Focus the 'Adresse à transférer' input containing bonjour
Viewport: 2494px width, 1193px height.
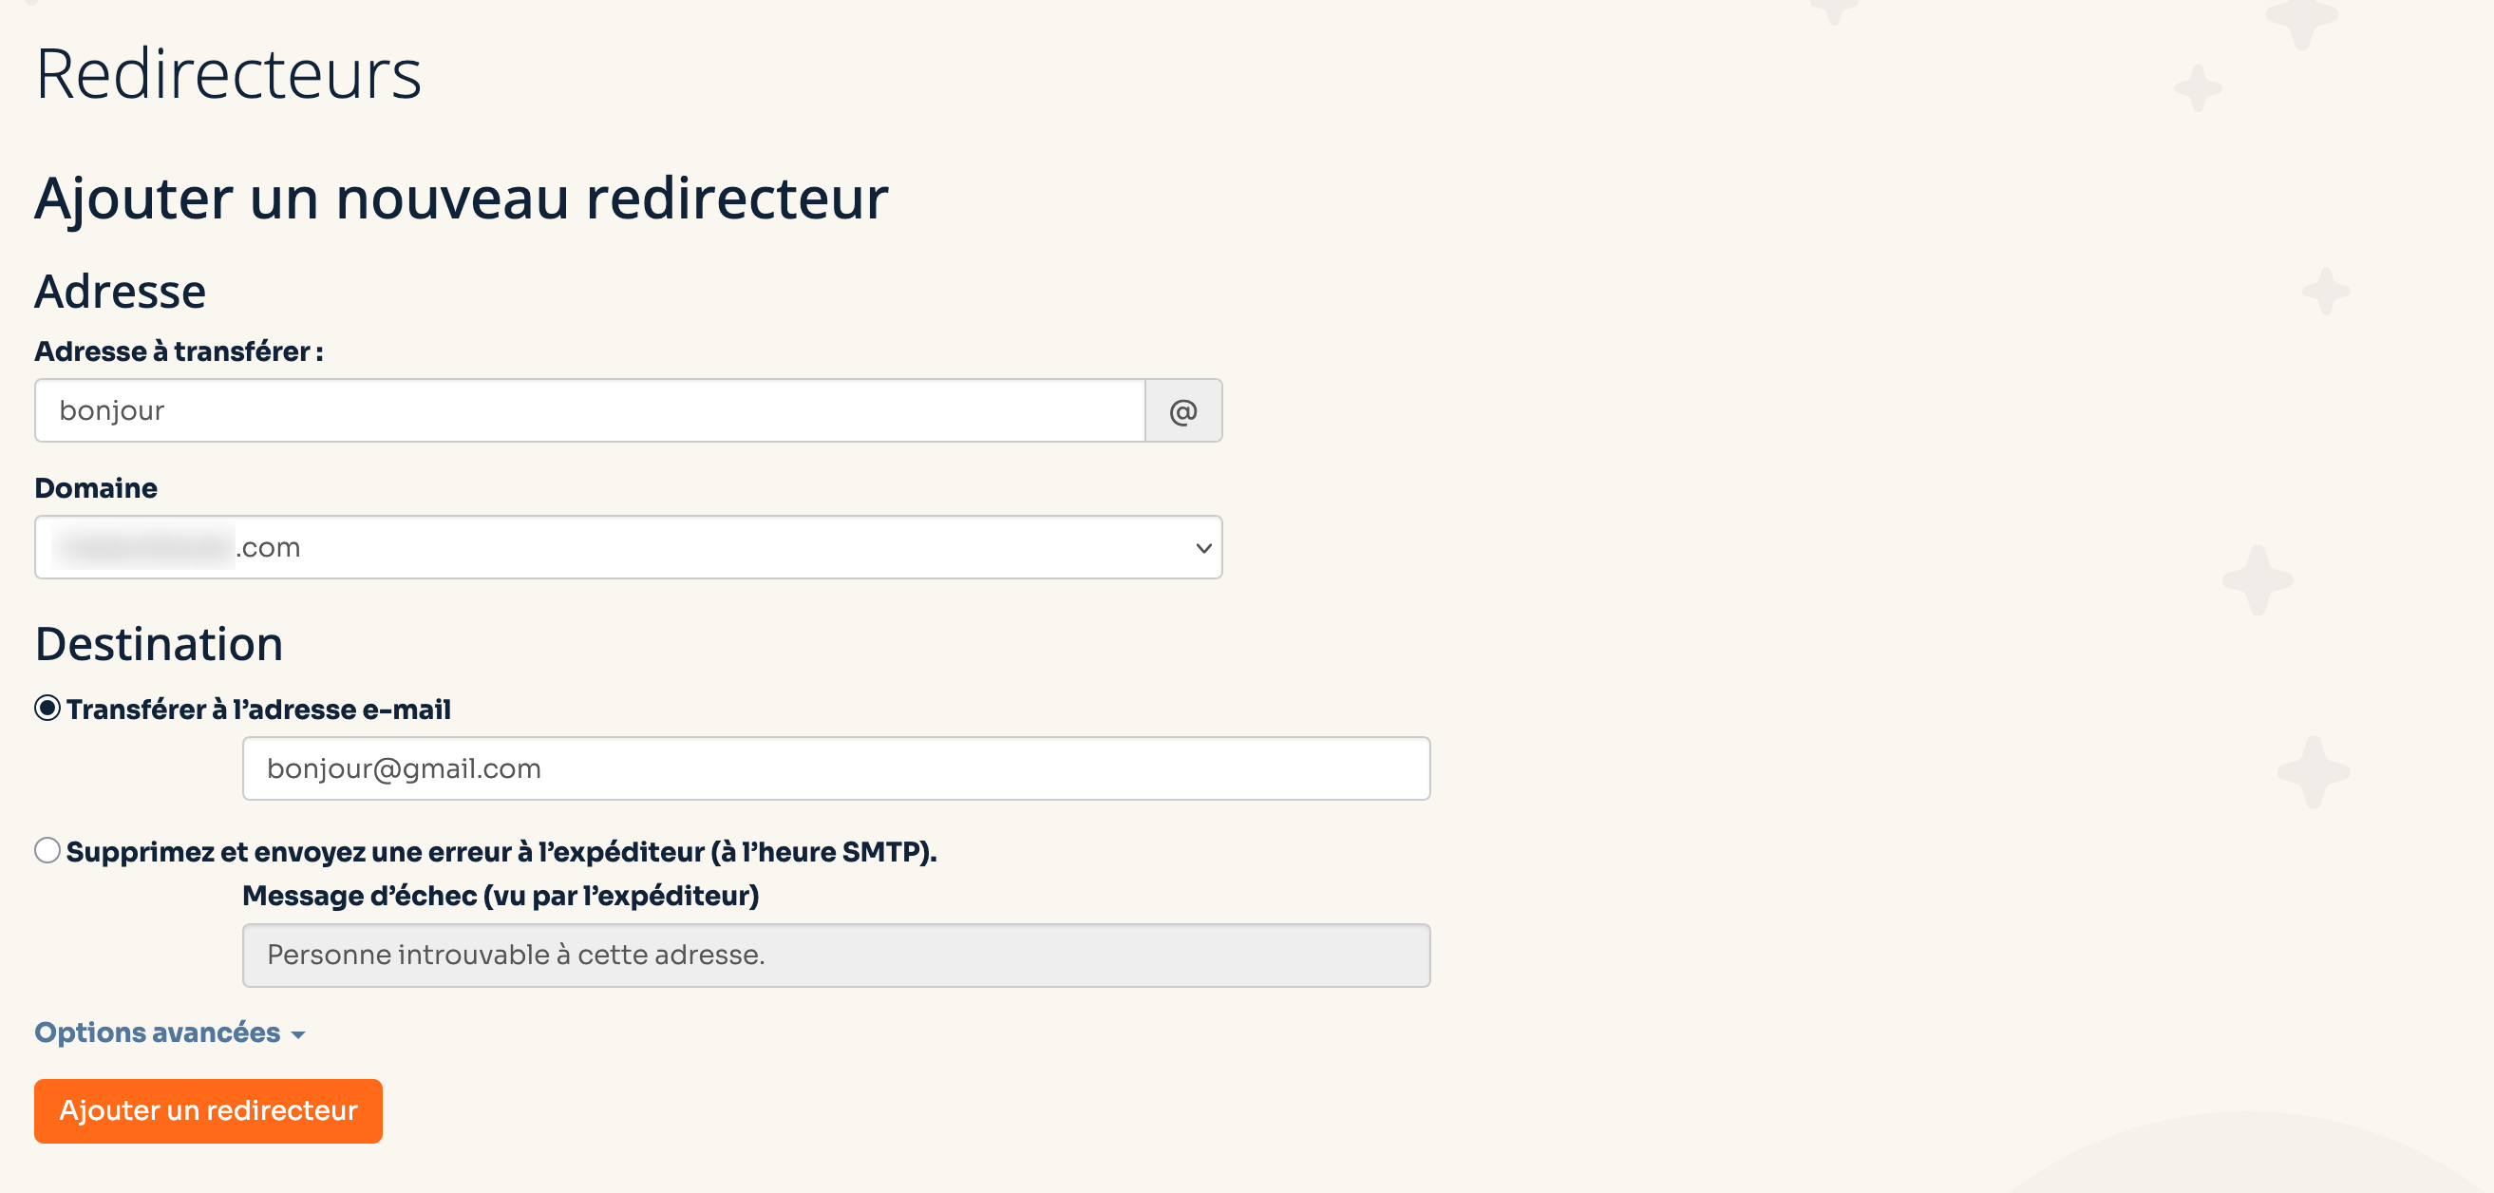(590, 410)
